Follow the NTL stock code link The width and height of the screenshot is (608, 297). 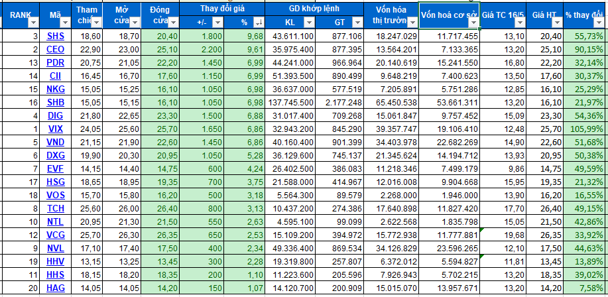click(x=56, y=221)
